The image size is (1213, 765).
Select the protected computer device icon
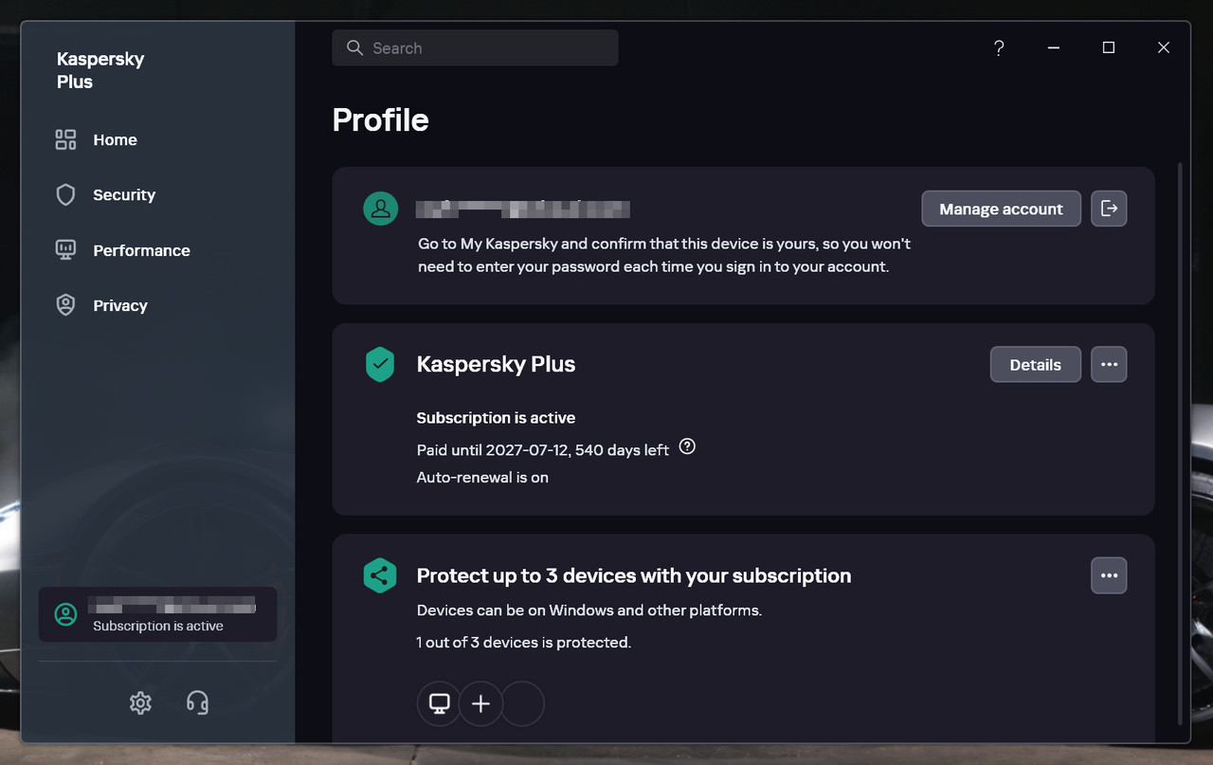click(x=439, y=703)
